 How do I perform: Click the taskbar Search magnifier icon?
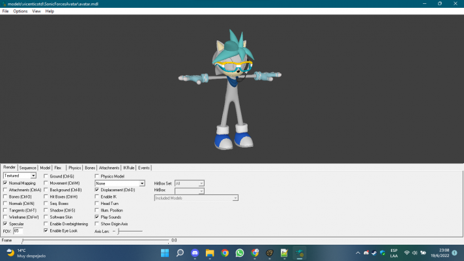[x=179, y=253]
